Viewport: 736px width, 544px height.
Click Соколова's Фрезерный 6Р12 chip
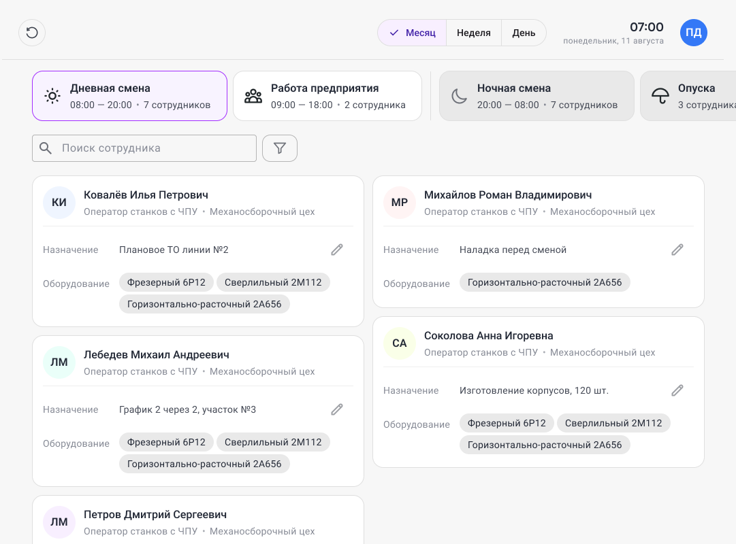(507, 423)
